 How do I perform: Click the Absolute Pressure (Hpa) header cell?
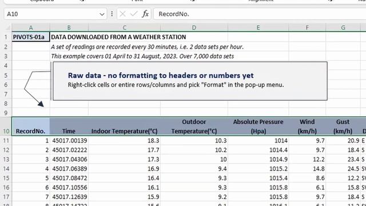pos(258,126)
